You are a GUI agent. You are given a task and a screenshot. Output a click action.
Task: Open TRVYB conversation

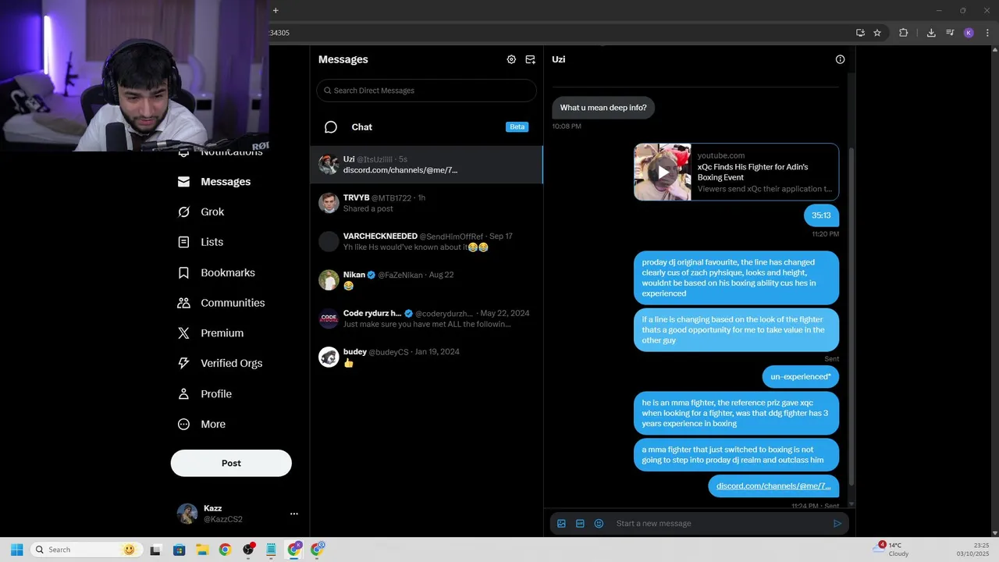[x=426, y=203]
